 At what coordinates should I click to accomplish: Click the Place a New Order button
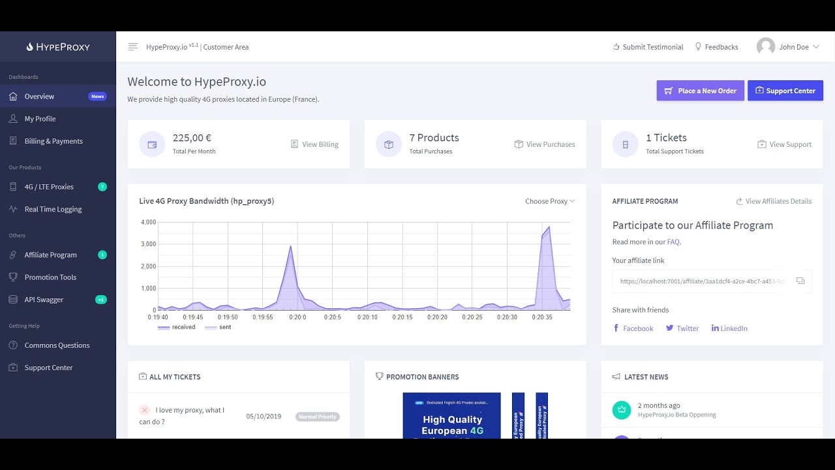point(700,91)
